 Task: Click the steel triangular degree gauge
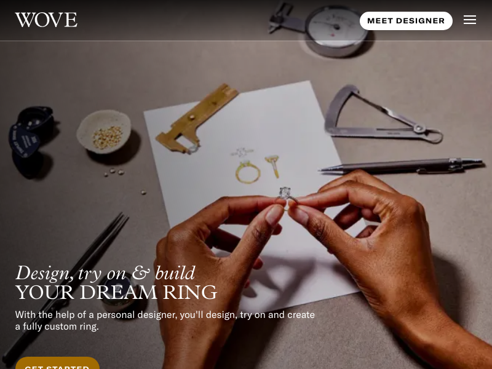[x=383, y=114]
